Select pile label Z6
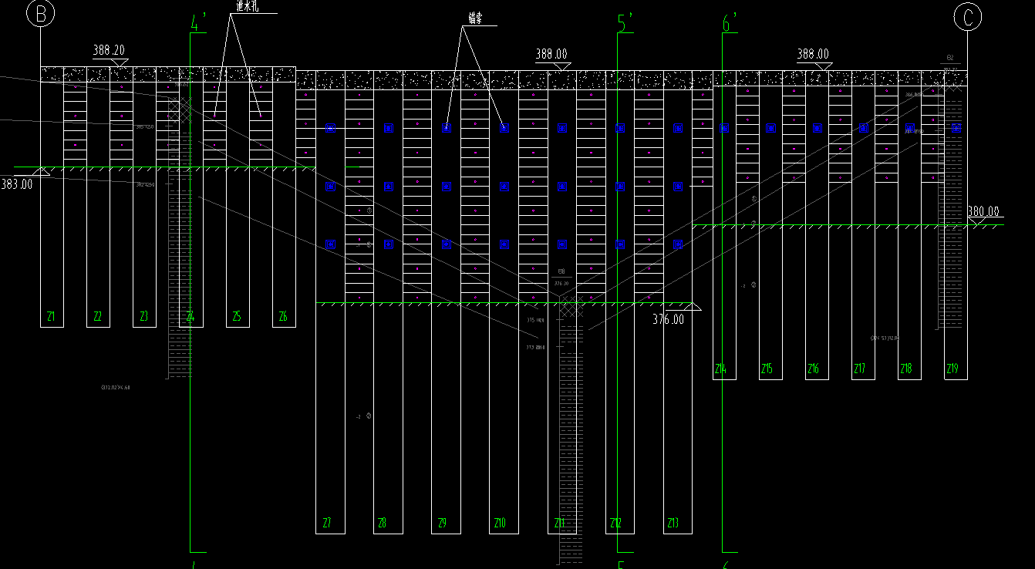Screen dimensions: 1035x569 (282, 316)
